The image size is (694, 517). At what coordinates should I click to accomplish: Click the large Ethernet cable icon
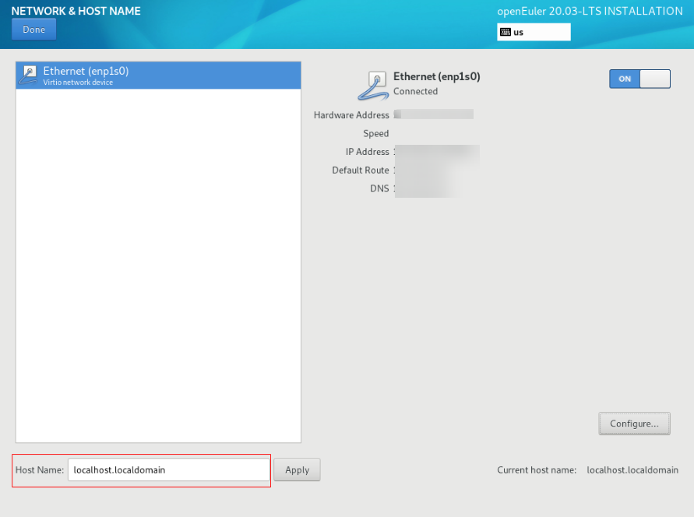[372, 86]
